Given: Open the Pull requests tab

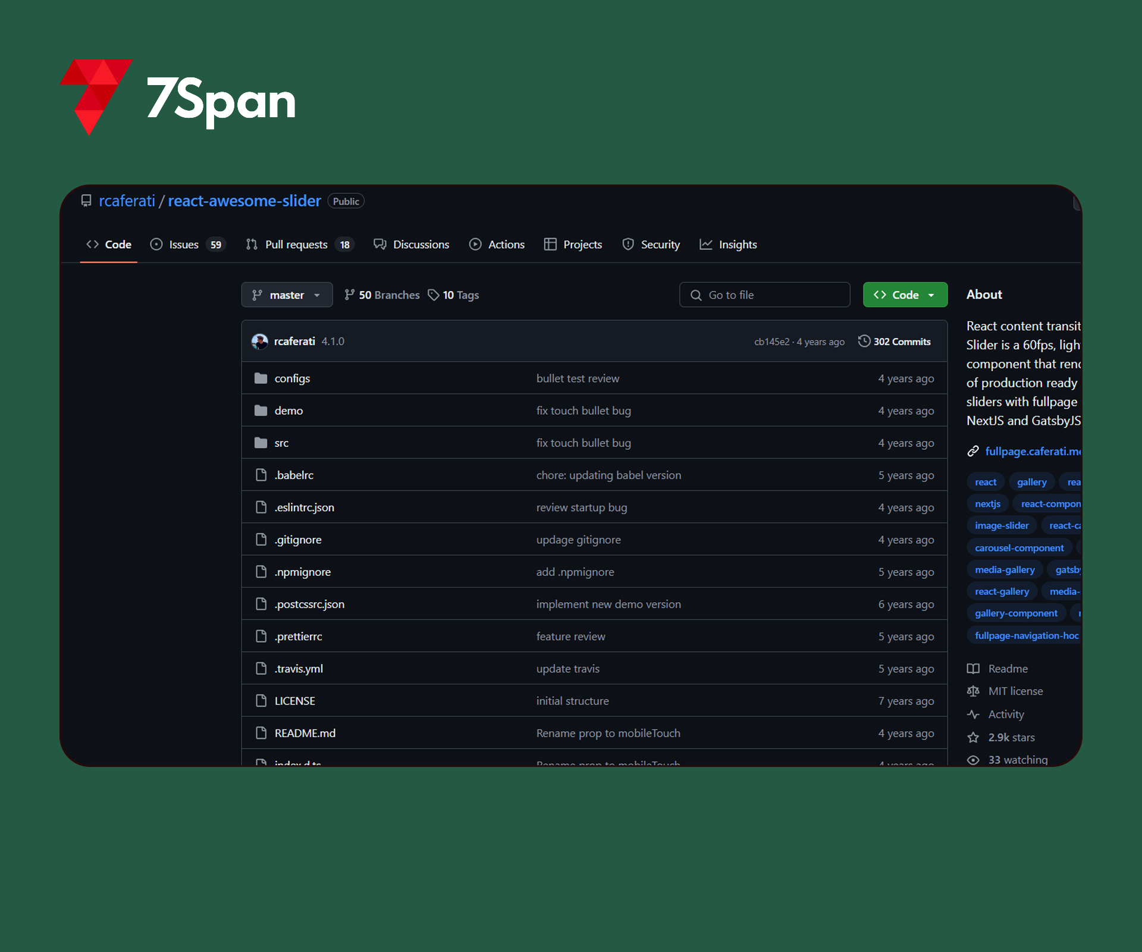Looking at the screenshot, I should (300, 245).
